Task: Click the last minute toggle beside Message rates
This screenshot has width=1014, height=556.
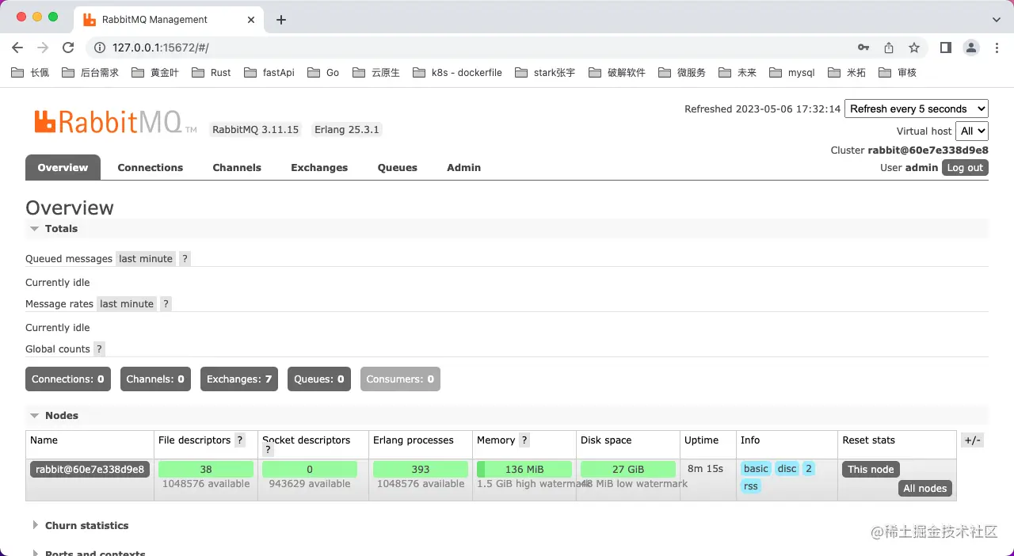Action: 127,303
